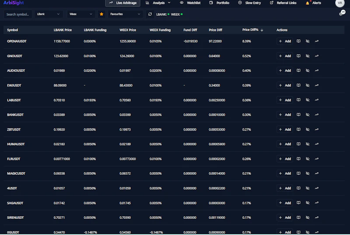The width and height of the screenshot is (350, 235).
Task: Hide AUDIOUSDT row with eye-off icon
Action: 308,71
